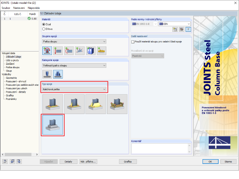Click inside the Komentář text field
The height and width of the screenshot is (179, 239).
coord(159,149)
